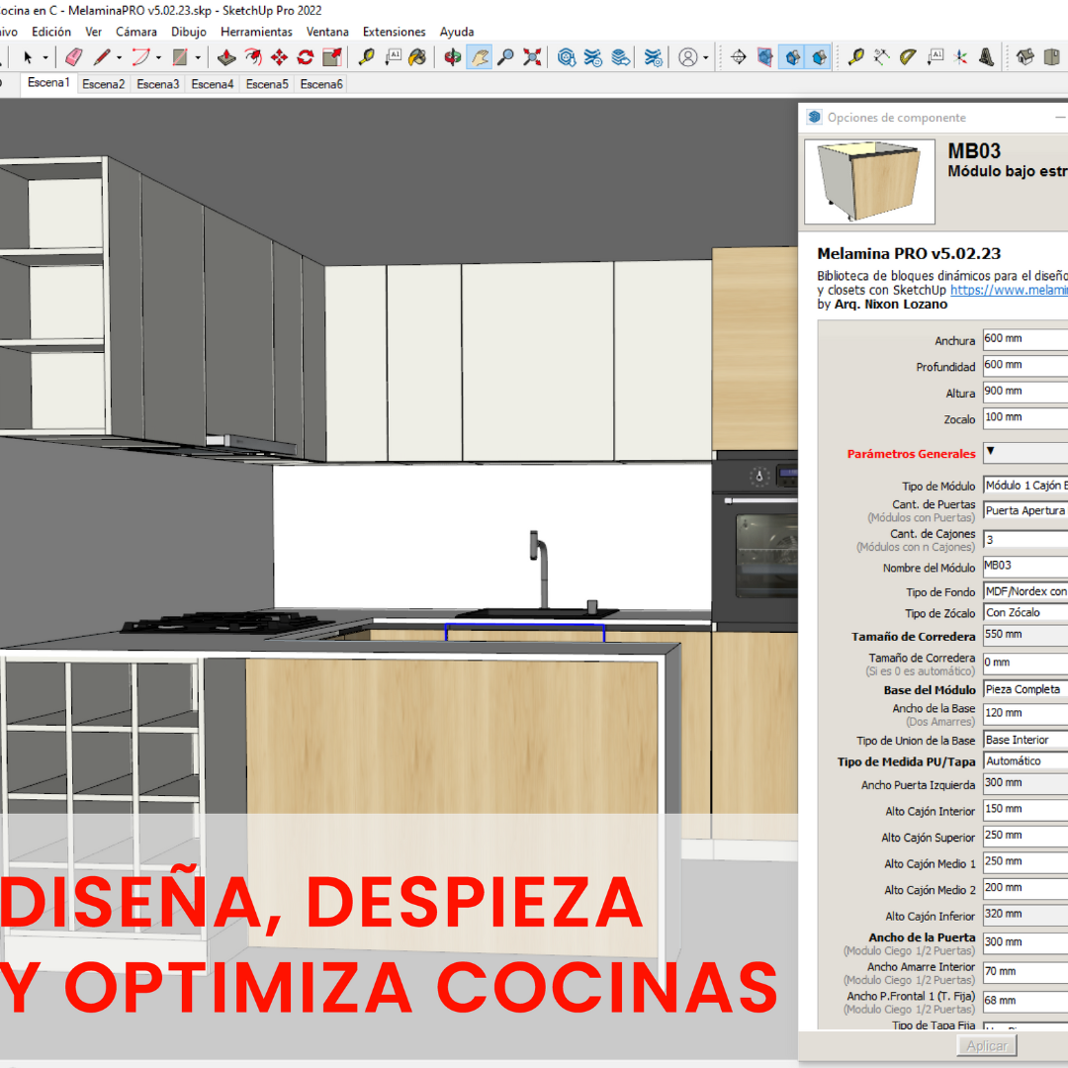Open the Extension Manager icon
The image size is (1068, 1068).
click(x=654, y=58)
